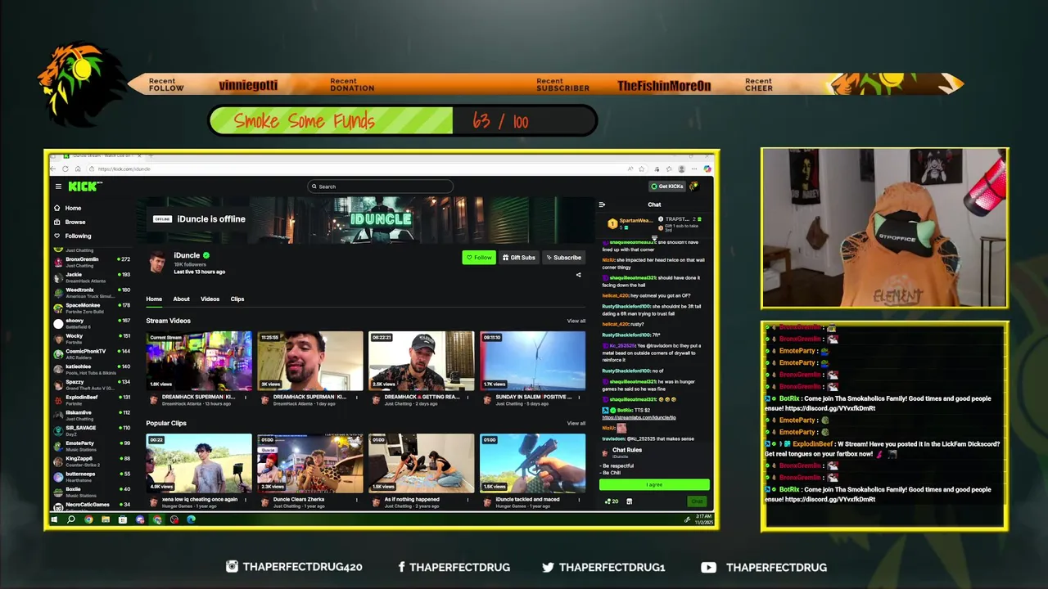Click the Kick search field
The width and height of the screenshot is (1048, 589).
tap(380, 187)
